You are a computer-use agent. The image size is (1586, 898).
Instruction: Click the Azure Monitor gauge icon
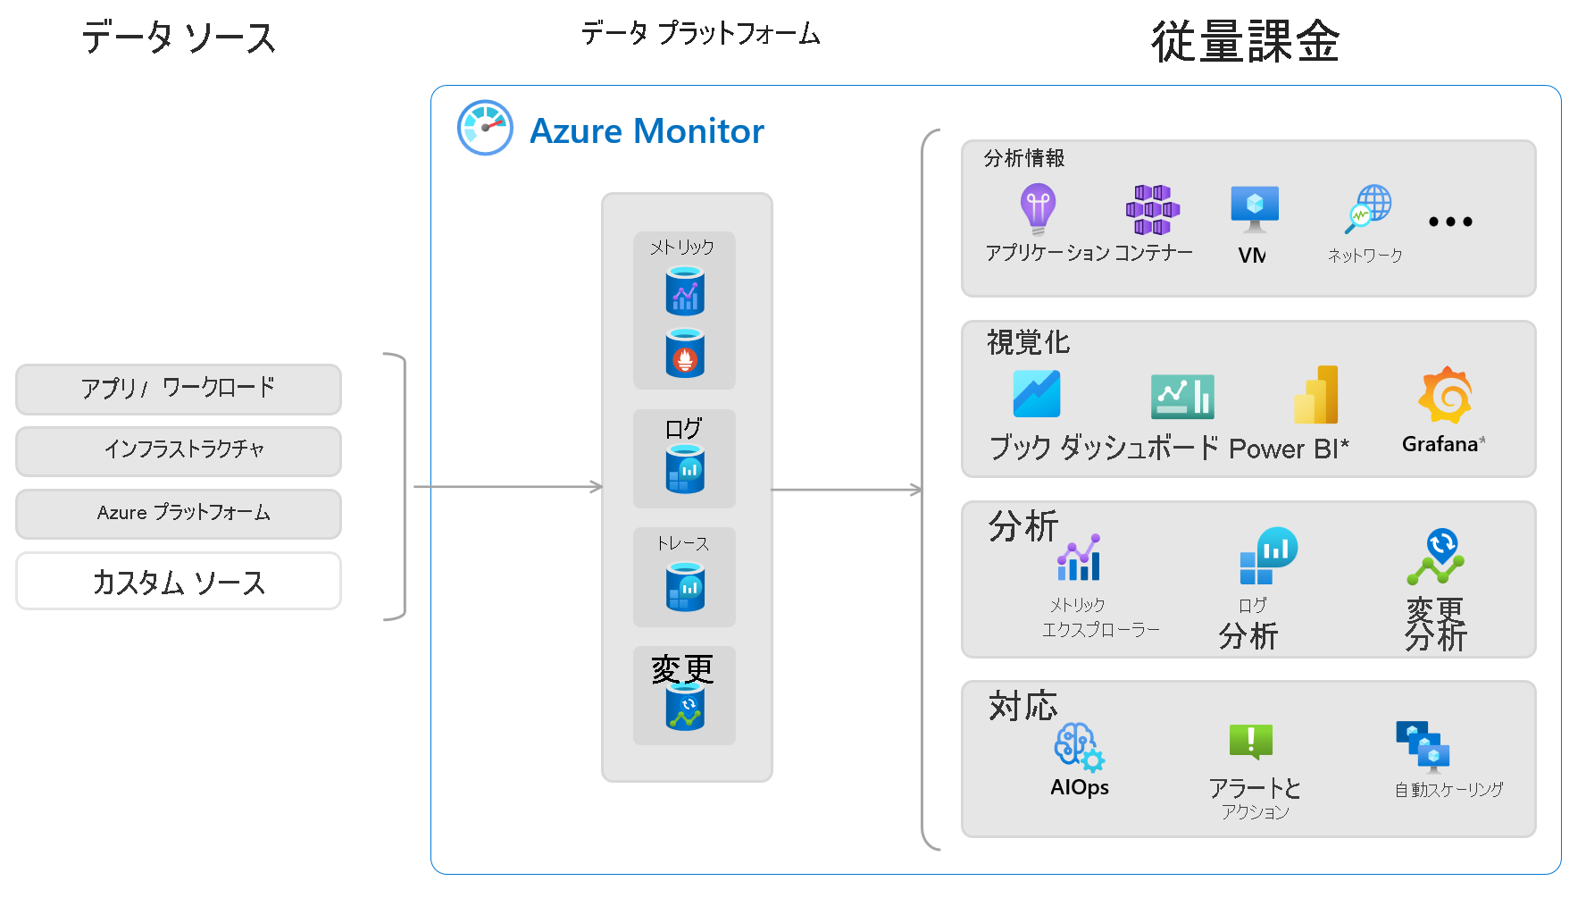(x=485, y=128)
